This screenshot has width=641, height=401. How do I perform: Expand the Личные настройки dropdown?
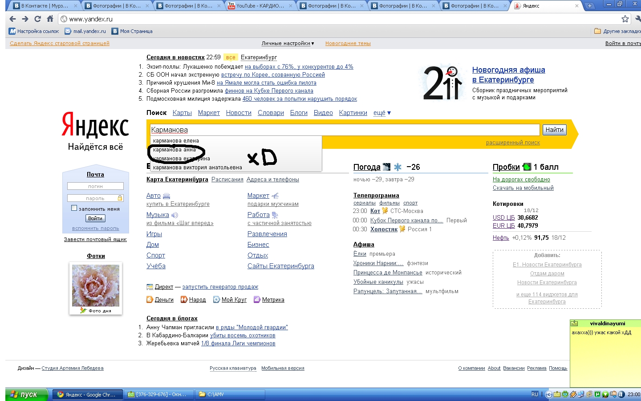point(288,43)
